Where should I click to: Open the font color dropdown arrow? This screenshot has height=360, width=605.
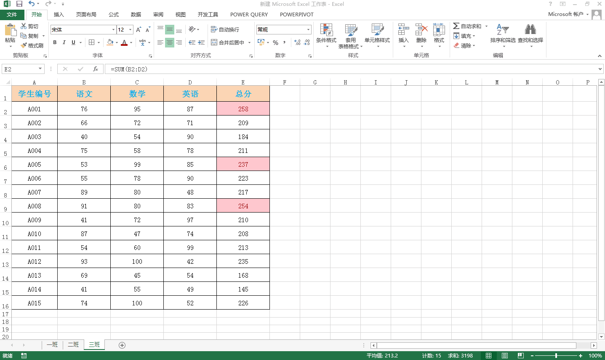coord(131,42)
